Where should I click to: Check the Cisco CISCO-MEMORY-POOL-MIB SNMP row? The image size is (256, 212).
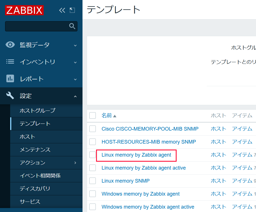92,129
